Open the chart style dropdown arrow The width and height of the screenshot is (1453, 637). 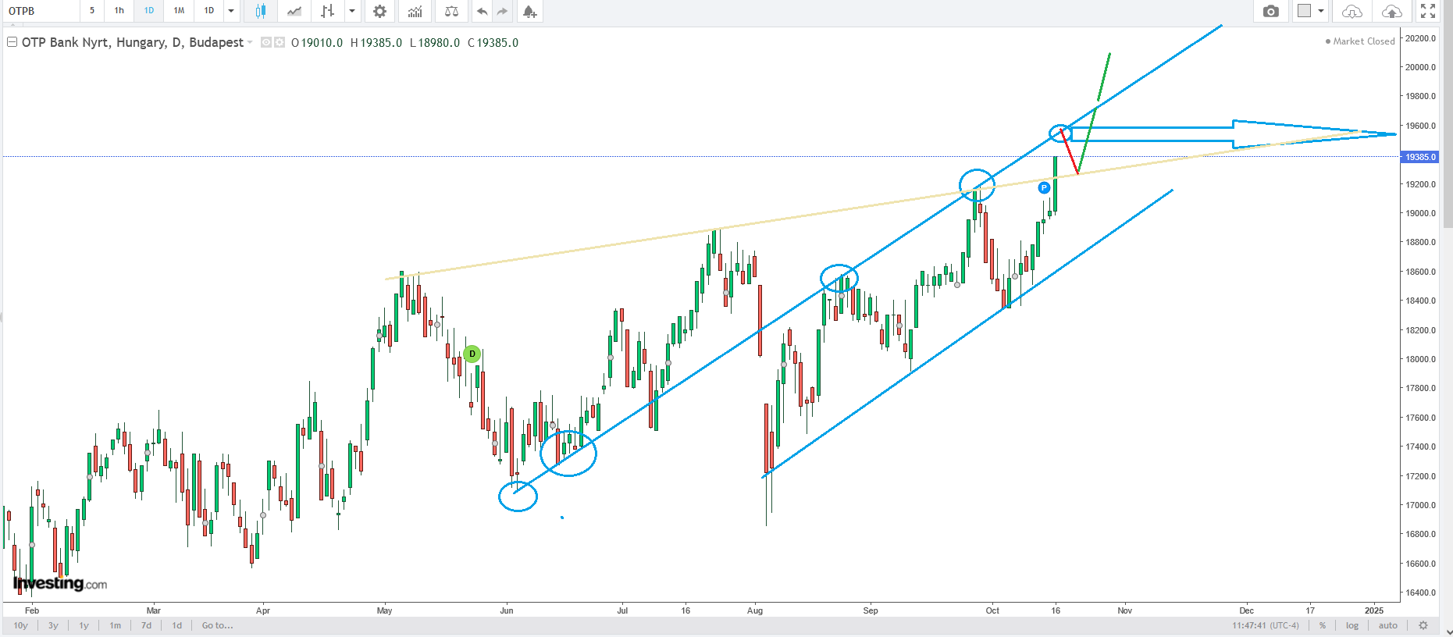click(x=352, y=11)
